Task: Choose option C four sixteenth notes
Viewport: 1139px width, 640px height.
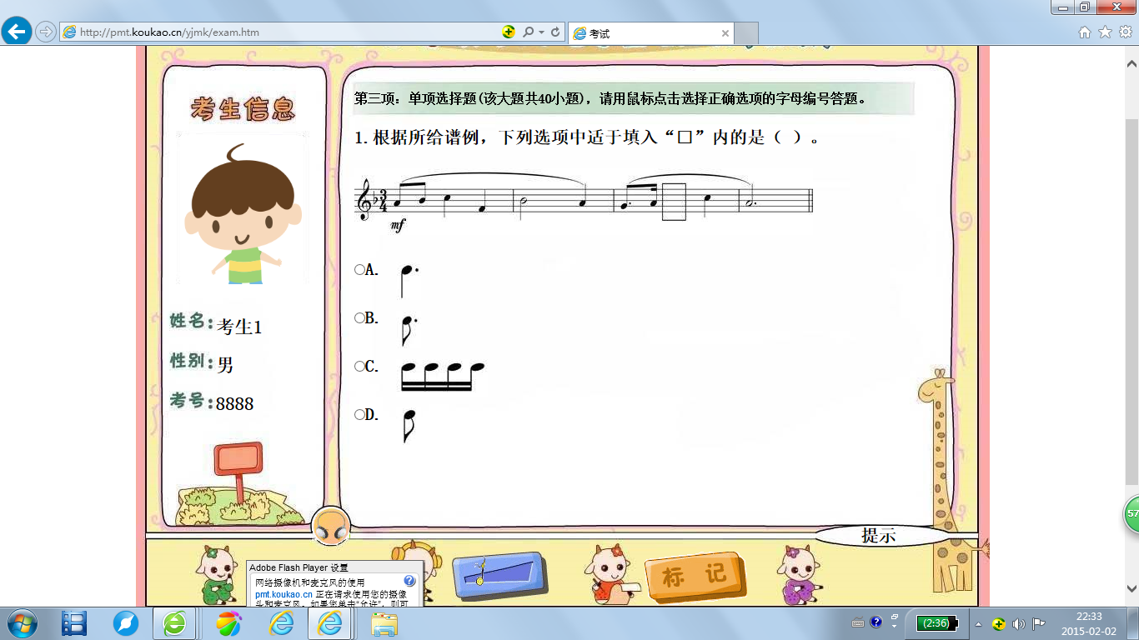Action: 360,366
